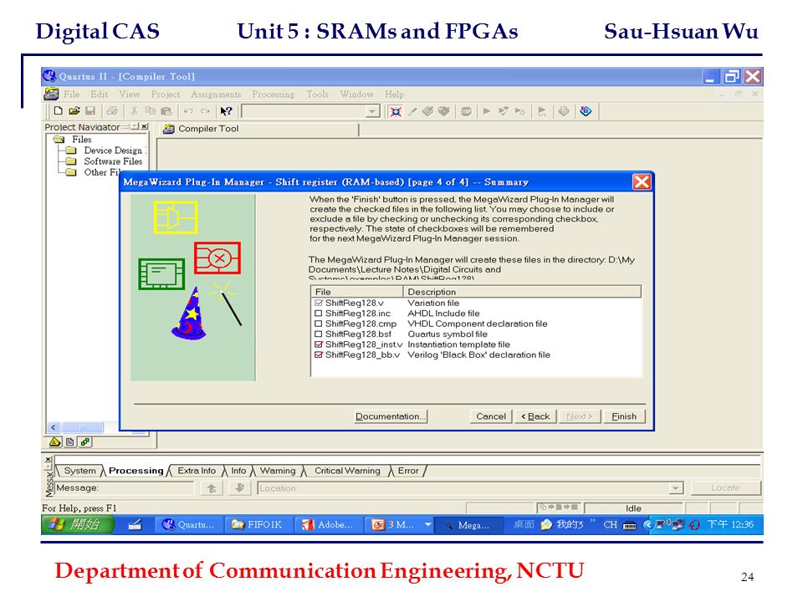Viewport: 803px width, 602px height.
Task: Click the Compilation Report toolbar icon
Action: pyautogui.click(x=563, y=111)
